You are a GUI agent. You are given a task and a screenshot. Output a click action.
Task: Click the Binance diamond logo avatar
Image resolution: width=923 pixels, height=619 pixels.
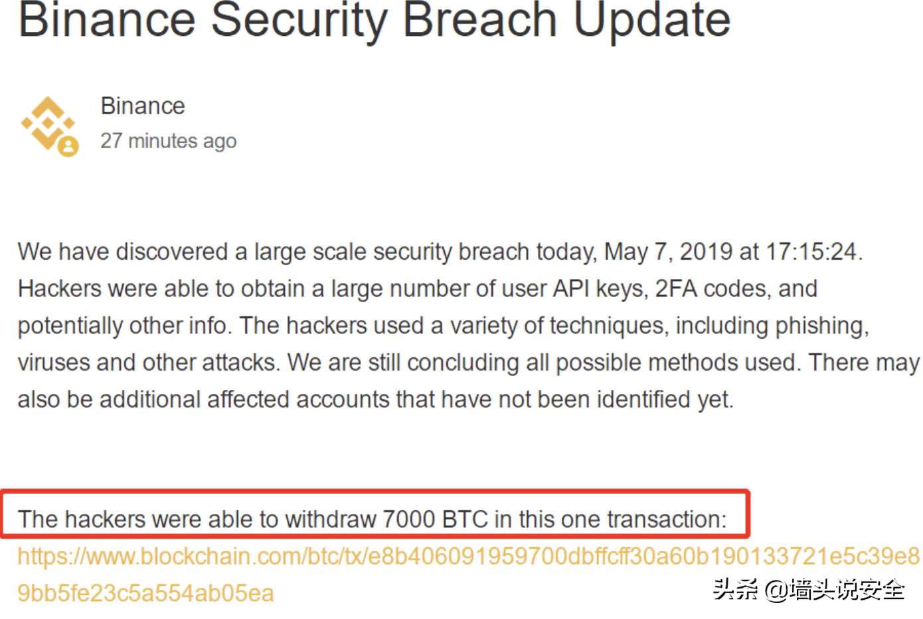click(x=46, y=122)
